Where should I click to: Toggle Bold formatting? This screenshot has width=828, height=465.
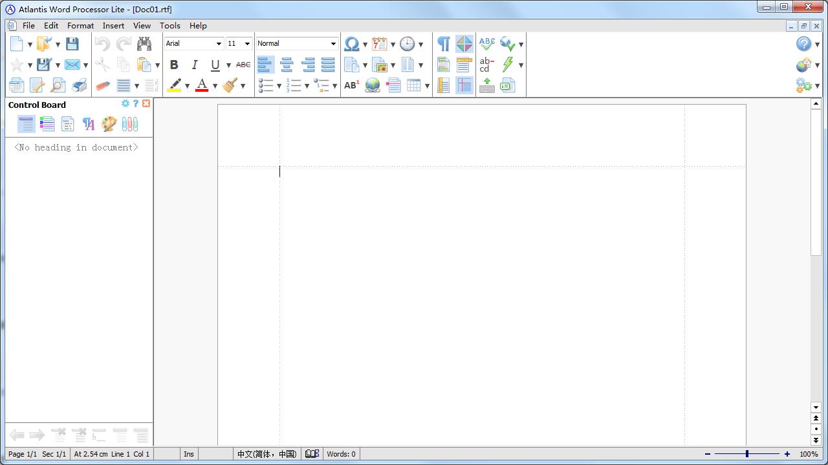(173, 65)
